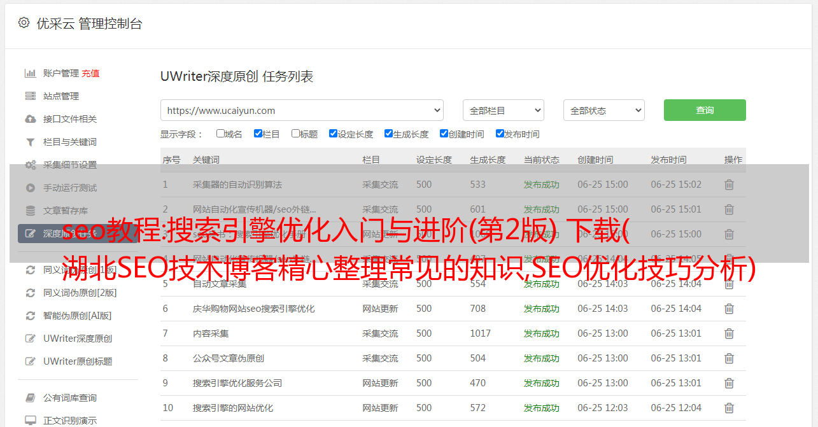Open 同义词伪原创[2版] via its refresh icon
Image resolution: width=818 pixels, height=427 pixels.
point(30,293)
